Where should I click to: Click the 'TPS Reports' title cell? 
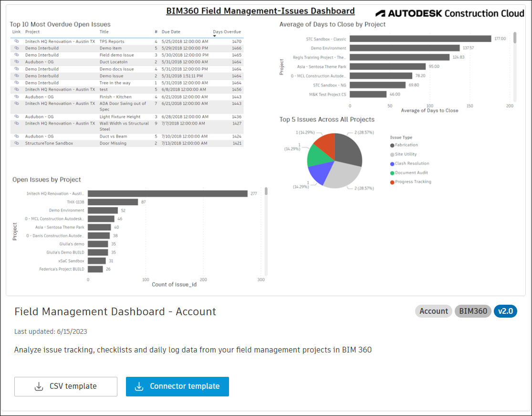pos(112,42)
